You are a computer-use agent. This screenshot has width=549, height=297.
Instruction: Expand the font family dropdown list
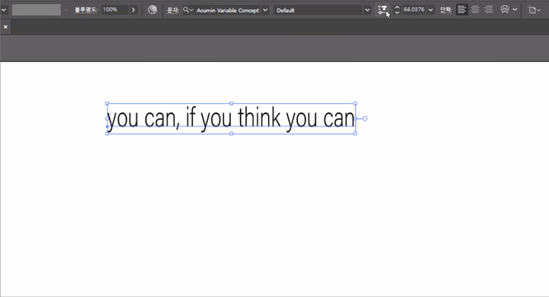click(x=265, y=10)
